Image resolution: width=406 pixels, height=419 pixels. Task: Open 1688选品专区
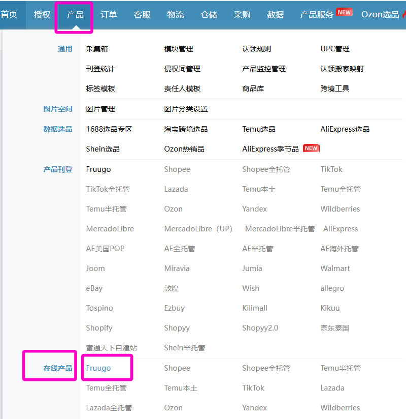[x=109, y=129]
